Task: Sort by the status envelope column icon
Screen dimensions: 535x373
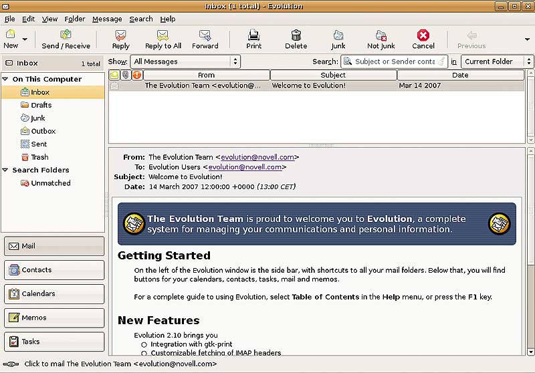Action: tap(114, 75)
